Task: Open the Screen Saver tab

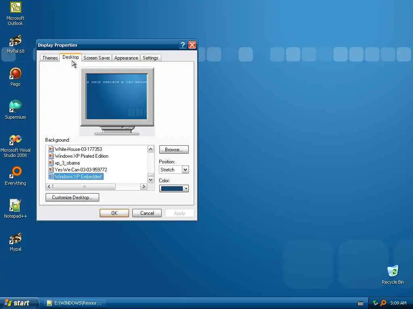Action: coord(96,58)
